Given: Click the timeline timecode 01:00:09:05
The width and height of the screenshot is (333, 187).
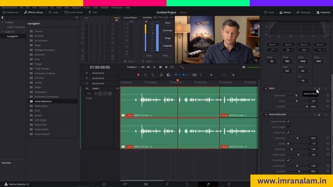Looking at the screenshot, I should 99,67.
